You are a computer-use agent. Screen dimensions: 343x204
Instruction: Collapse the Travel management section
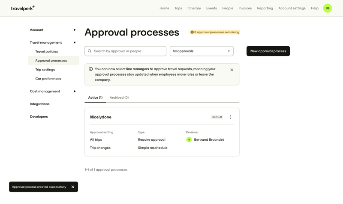tap(74, 43)
